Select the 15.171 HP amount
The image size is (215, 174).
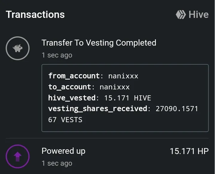(x=189, y=151)
